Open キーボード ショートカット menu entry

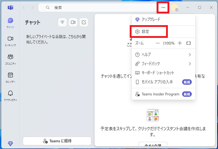point(163,73)
